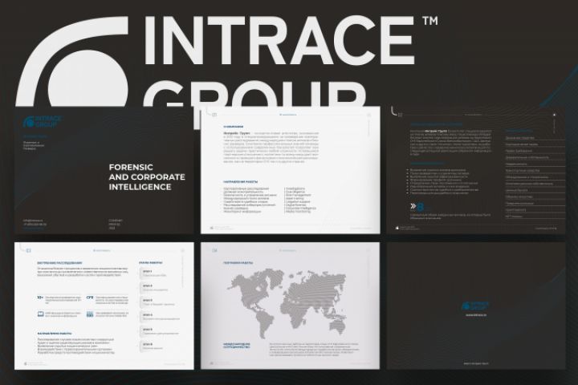Click the world map graphic

287,303
